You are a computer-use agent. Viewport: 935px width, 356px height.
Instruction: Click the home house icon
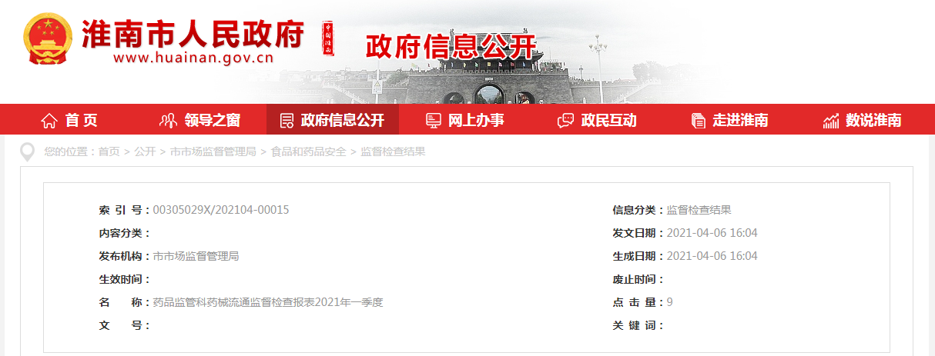[49, 121]
